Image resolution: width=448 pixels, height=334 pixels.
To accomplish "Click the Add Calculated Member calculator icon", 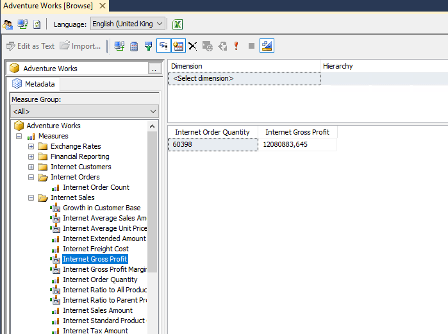I will click(134, 46).
